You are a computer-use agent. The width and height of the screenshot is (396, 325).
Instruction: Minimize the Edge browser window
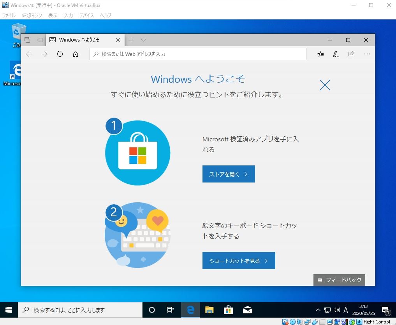pyautogui.click(x=330, y=40)
